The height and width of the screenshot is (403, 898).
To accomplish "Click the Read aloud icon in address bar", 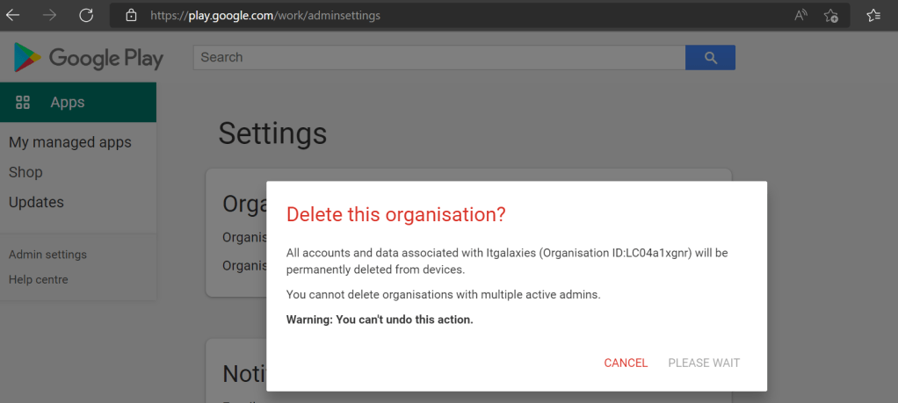I will [x=800, y=15].
